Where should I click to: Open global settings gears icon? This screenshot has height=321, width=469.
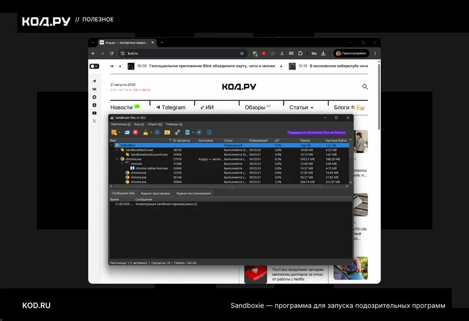(x=177, y=132)
